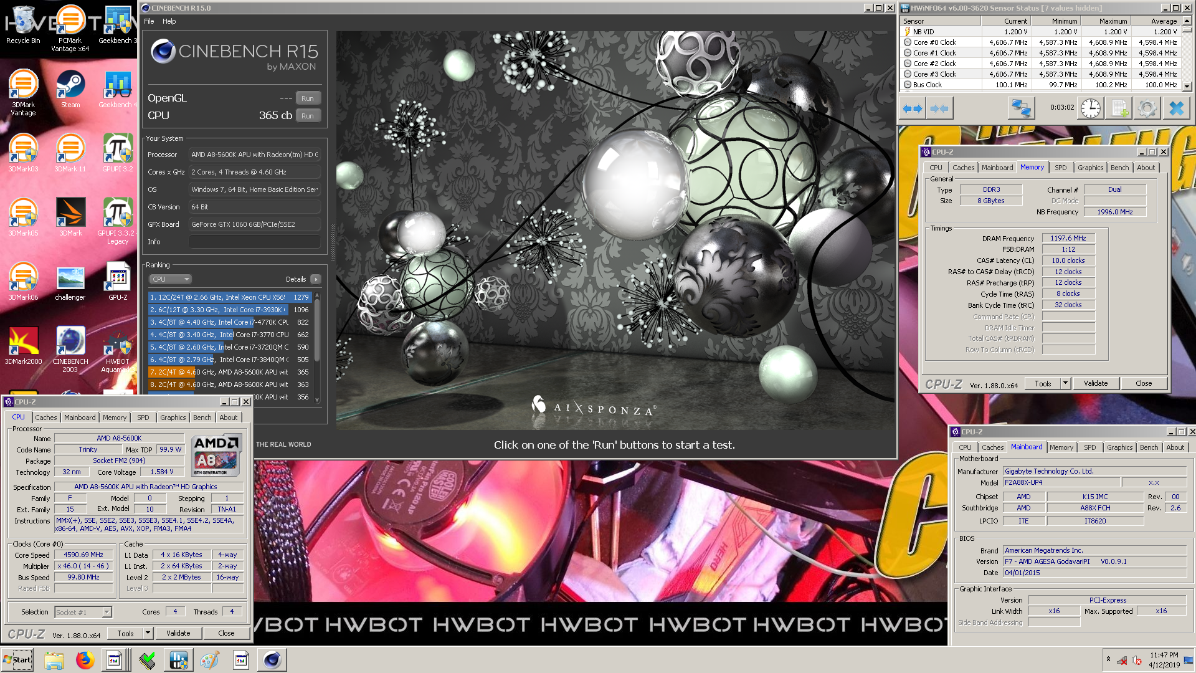
Task: Open Windows Explorer from the taskbar
Action: pyautogui.click(x=54, y=660)
